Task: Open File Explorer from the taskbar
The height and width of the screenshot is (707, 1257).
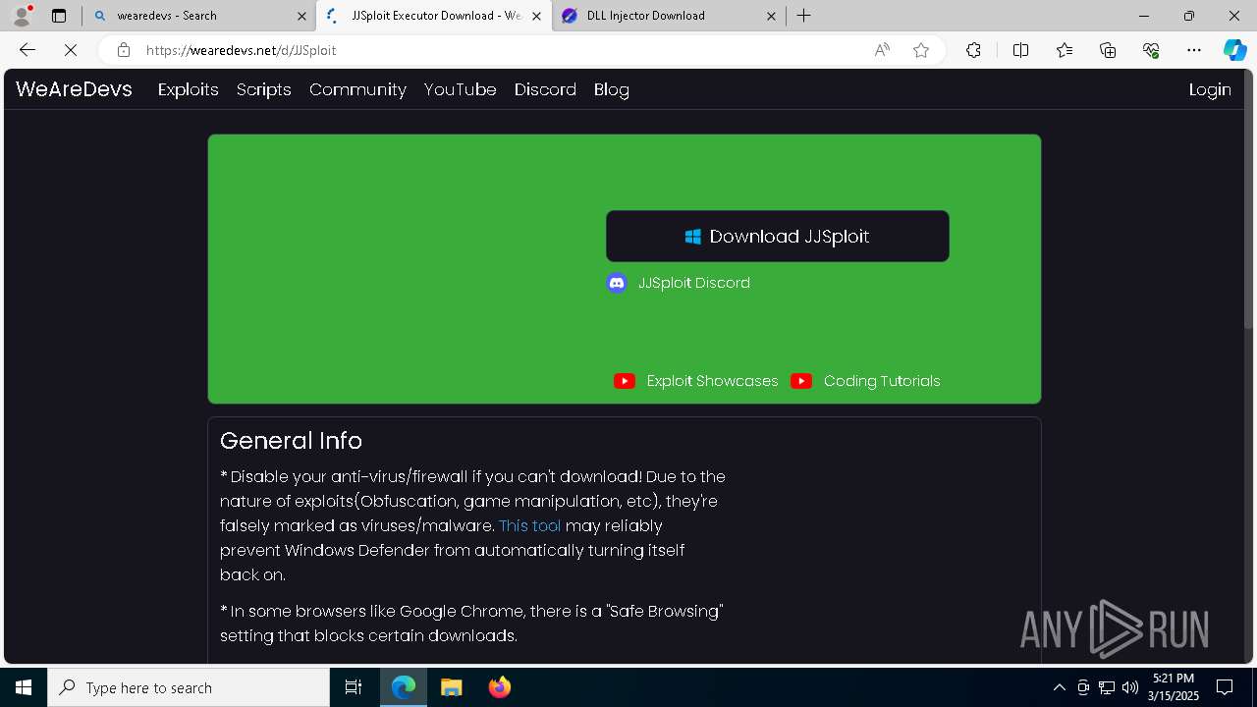Action: coord(451,687)
